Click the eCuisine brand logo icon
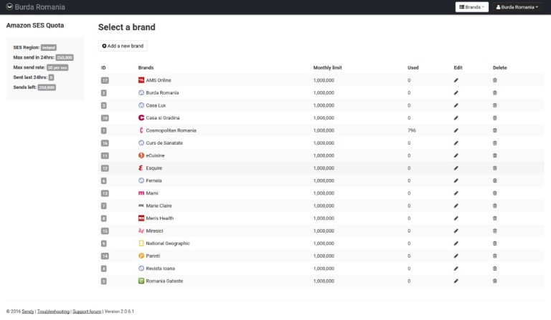 tap(141, 155)
